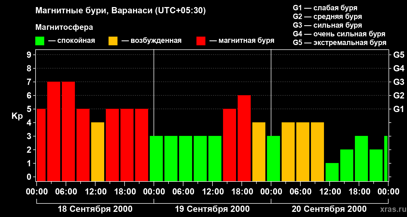Click the 'Магнитосфера' legend heading
Screen dimensions: 407x217
point(64,27)
